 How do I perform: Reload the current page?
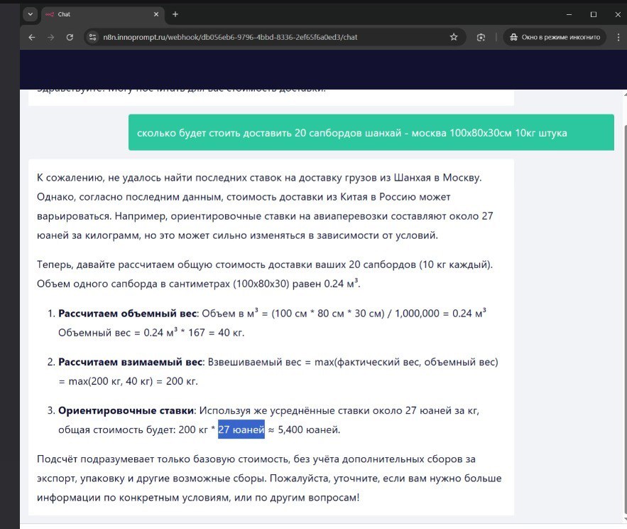coord(70,37)
